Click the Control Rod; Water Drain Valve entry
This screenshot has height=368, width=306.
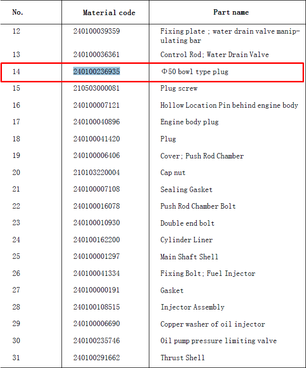pyautogui.click(x=215, y=55)
